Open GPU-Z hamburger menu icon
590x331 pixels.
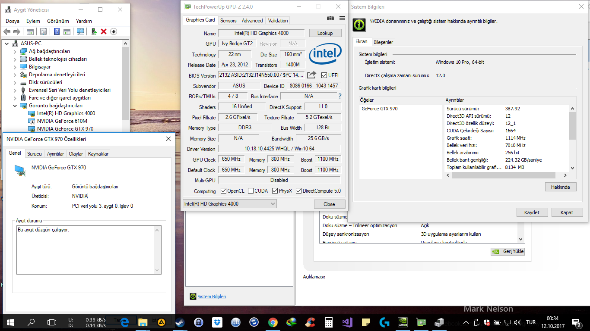(342, 18)
